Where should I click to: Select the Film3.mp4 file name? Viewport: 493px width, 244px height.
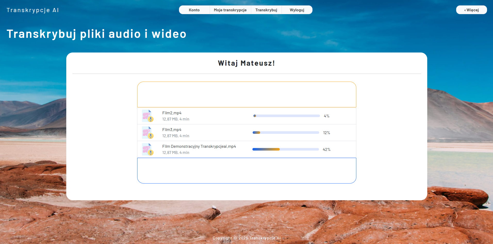tap(172, 130)
